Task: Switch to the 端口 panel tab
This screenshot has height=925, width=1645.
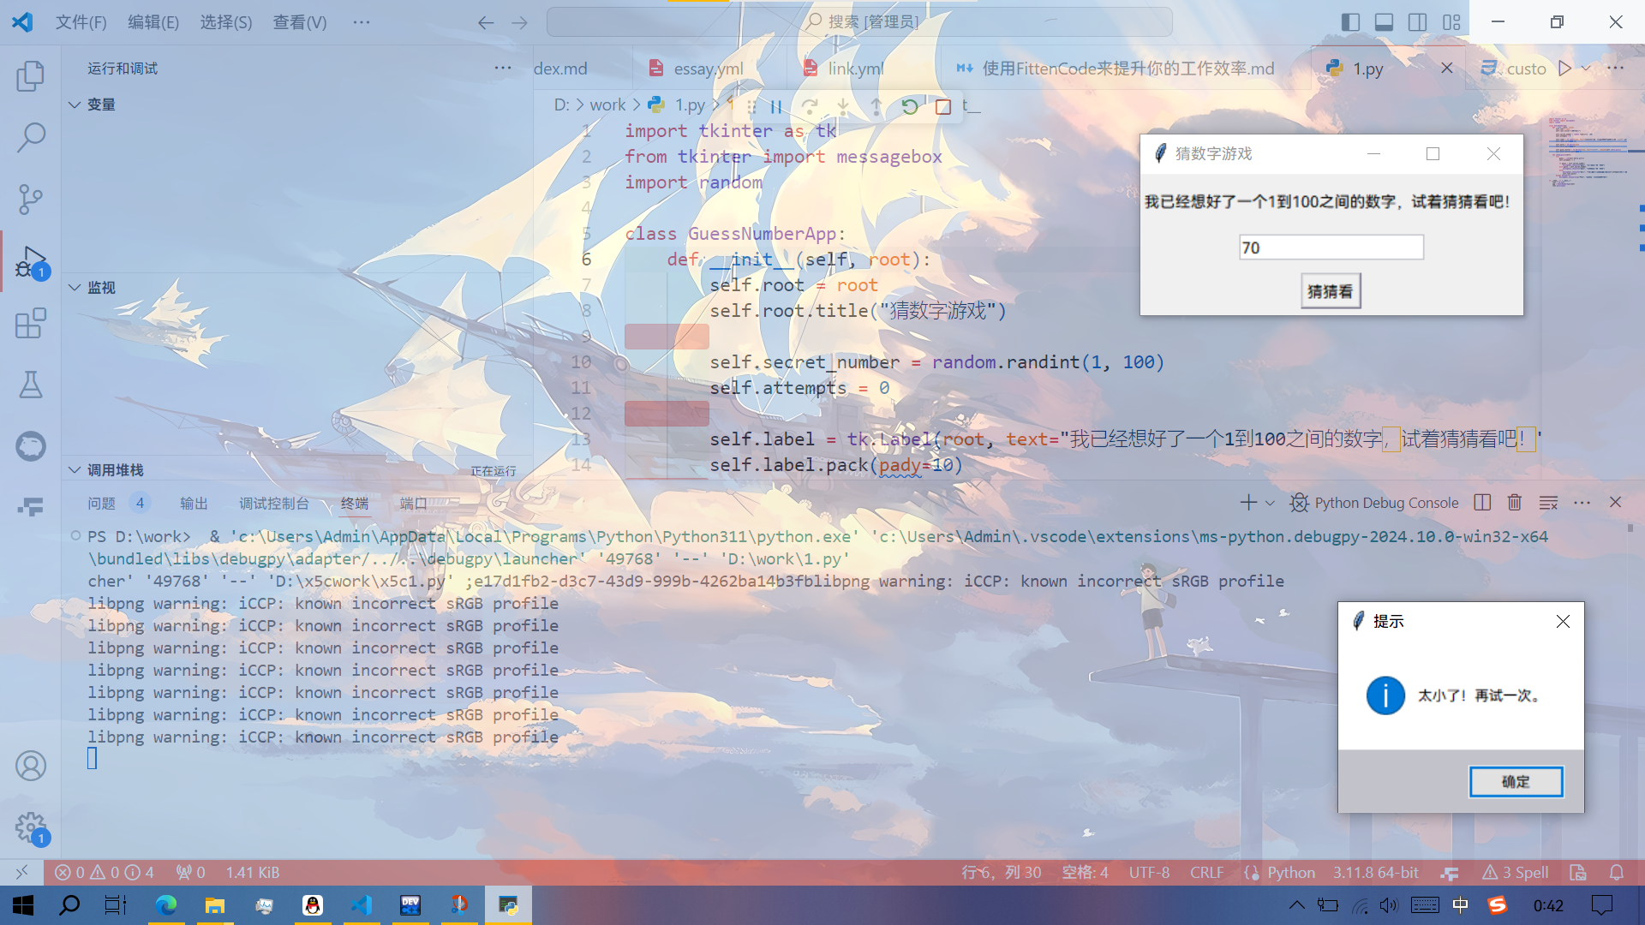Action: [414, 504]
